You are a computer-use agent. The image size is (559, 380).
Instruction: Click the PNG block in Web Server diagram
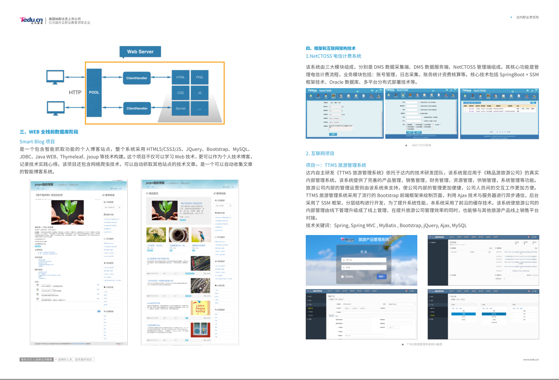[199, 77]
